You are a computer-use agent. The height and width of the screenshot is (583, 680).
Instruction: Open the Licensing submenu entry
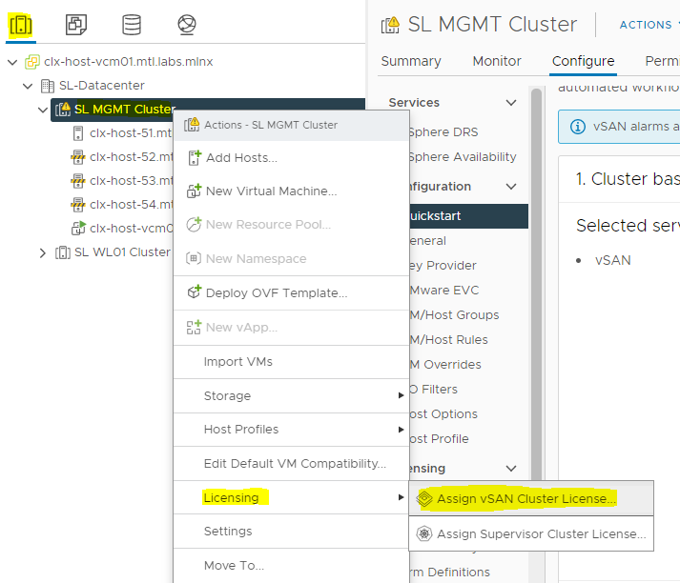pos(292,497)
